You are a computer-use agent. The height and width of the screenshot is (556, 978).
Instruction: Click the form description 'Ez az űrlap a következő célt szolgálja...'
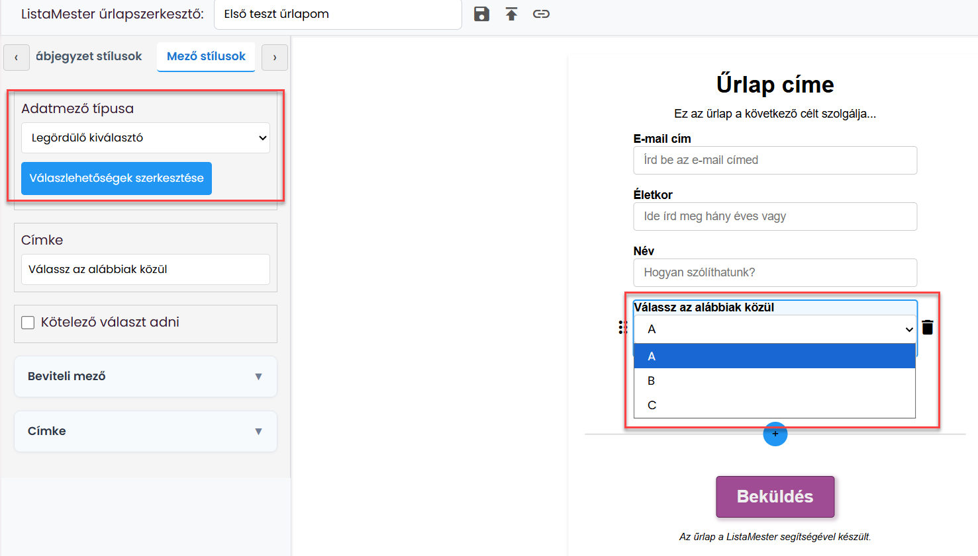[775, 114]
